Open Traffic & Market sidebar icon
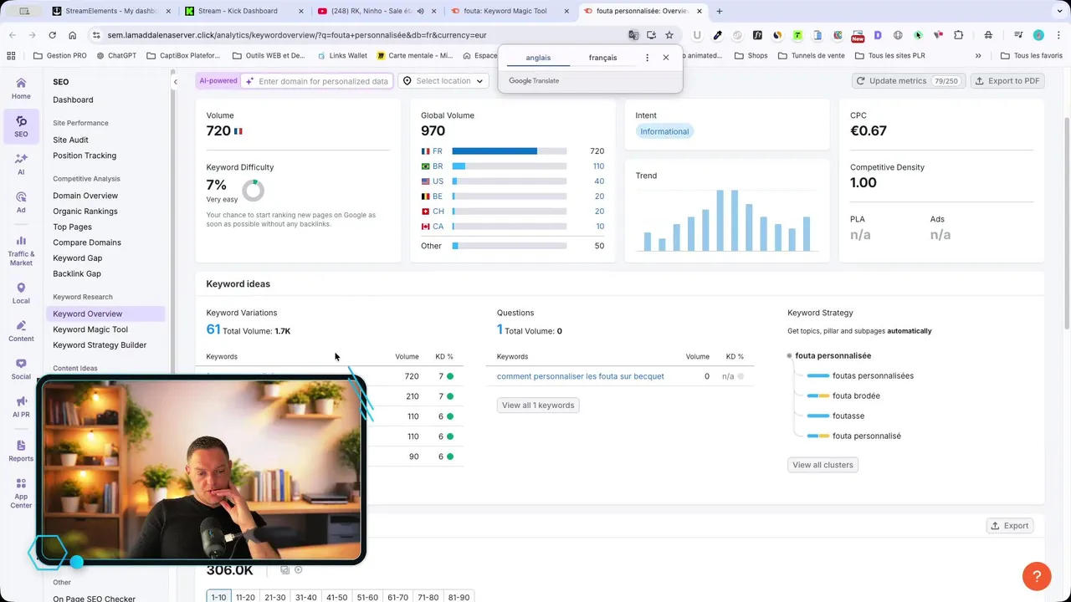 21,249
